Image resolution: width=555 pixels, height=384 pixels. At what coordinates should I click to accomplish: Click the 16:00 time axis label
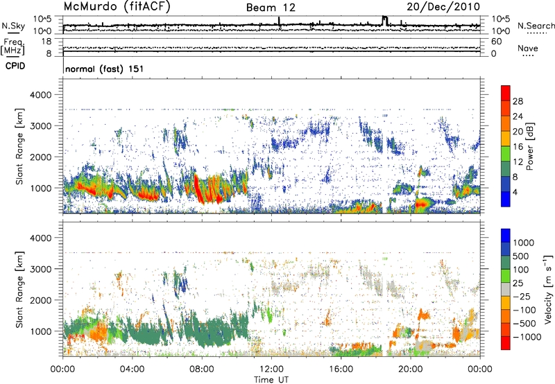click(341, 369)
